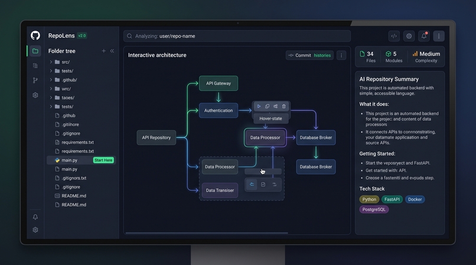Click the gear icon beneath the left rail bell
The width and height of the screenshot is (476, 265).
pyautogui.click(x=35, y=230)
